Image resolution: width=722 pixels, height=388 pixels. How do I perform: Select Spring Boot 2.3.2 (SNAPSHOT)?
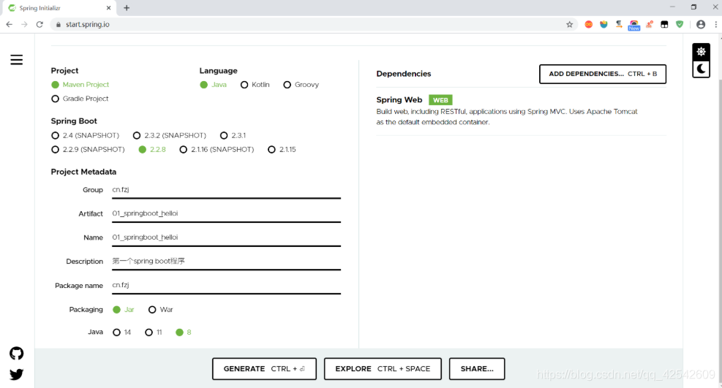coord(170,136)
